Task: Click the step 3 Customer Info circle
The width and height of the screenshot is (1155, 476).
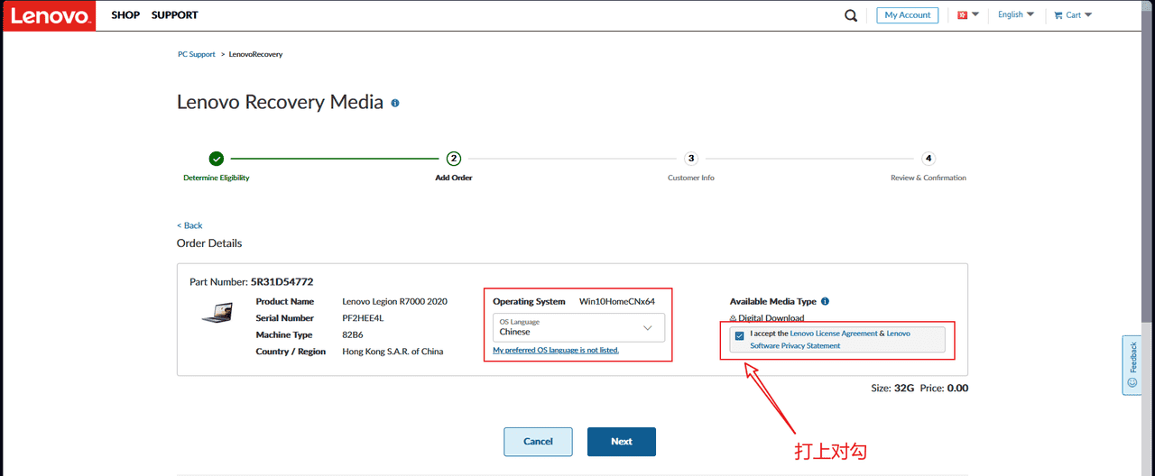Action: click(691, 159)
